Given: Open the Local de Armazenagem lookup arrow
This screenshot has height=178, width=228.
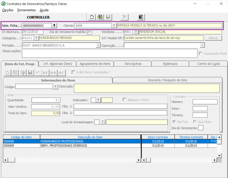Looking at the screenshot, I should tap(103, 122).
